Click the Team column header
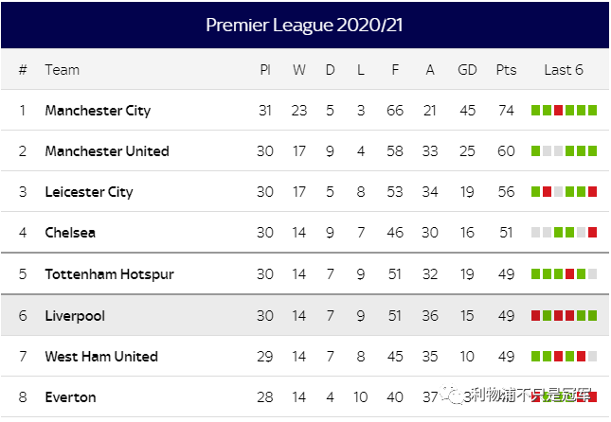 [x=63, y=70]
